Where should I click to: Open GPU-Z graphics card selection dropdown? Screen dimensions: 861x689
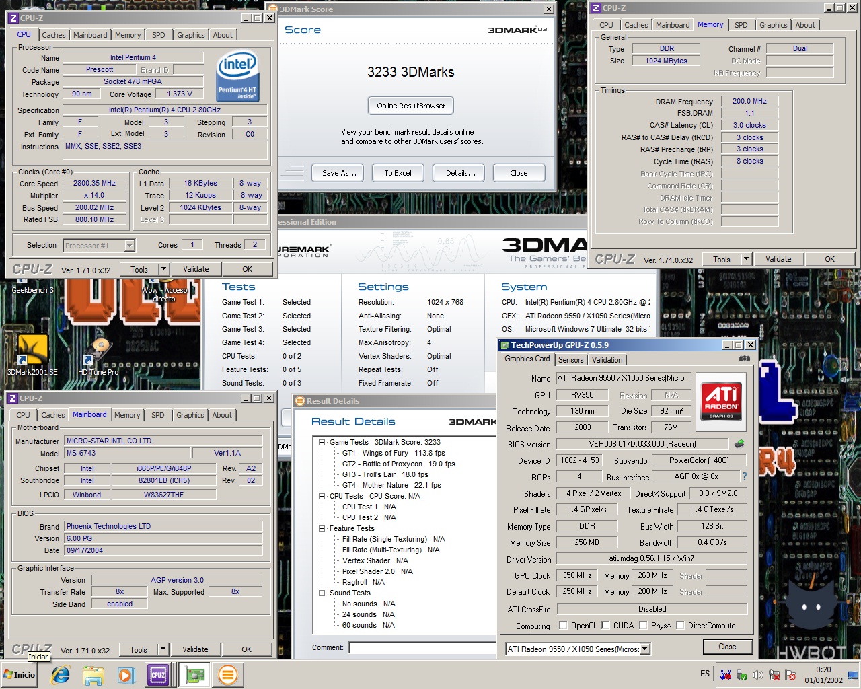(645, 649)
